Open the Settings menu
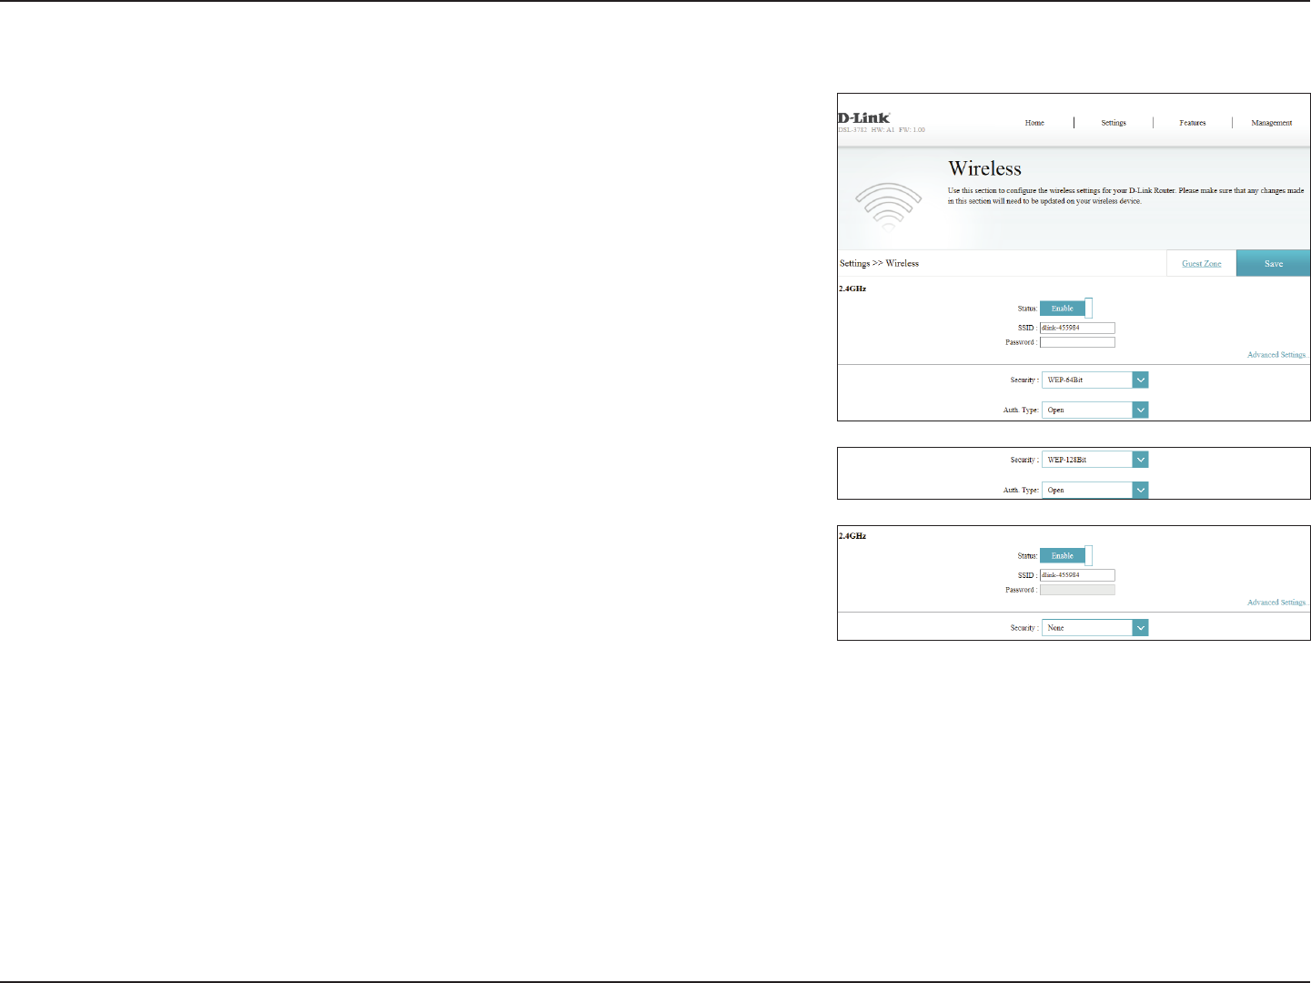 pyautogui.click(x=1114, y=123)
